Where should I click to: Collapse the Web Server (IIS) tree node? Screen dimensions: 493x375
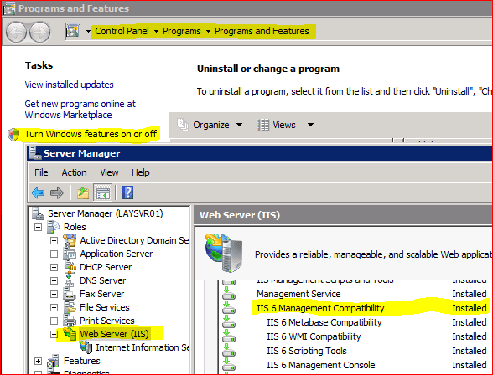click(54, 335)
